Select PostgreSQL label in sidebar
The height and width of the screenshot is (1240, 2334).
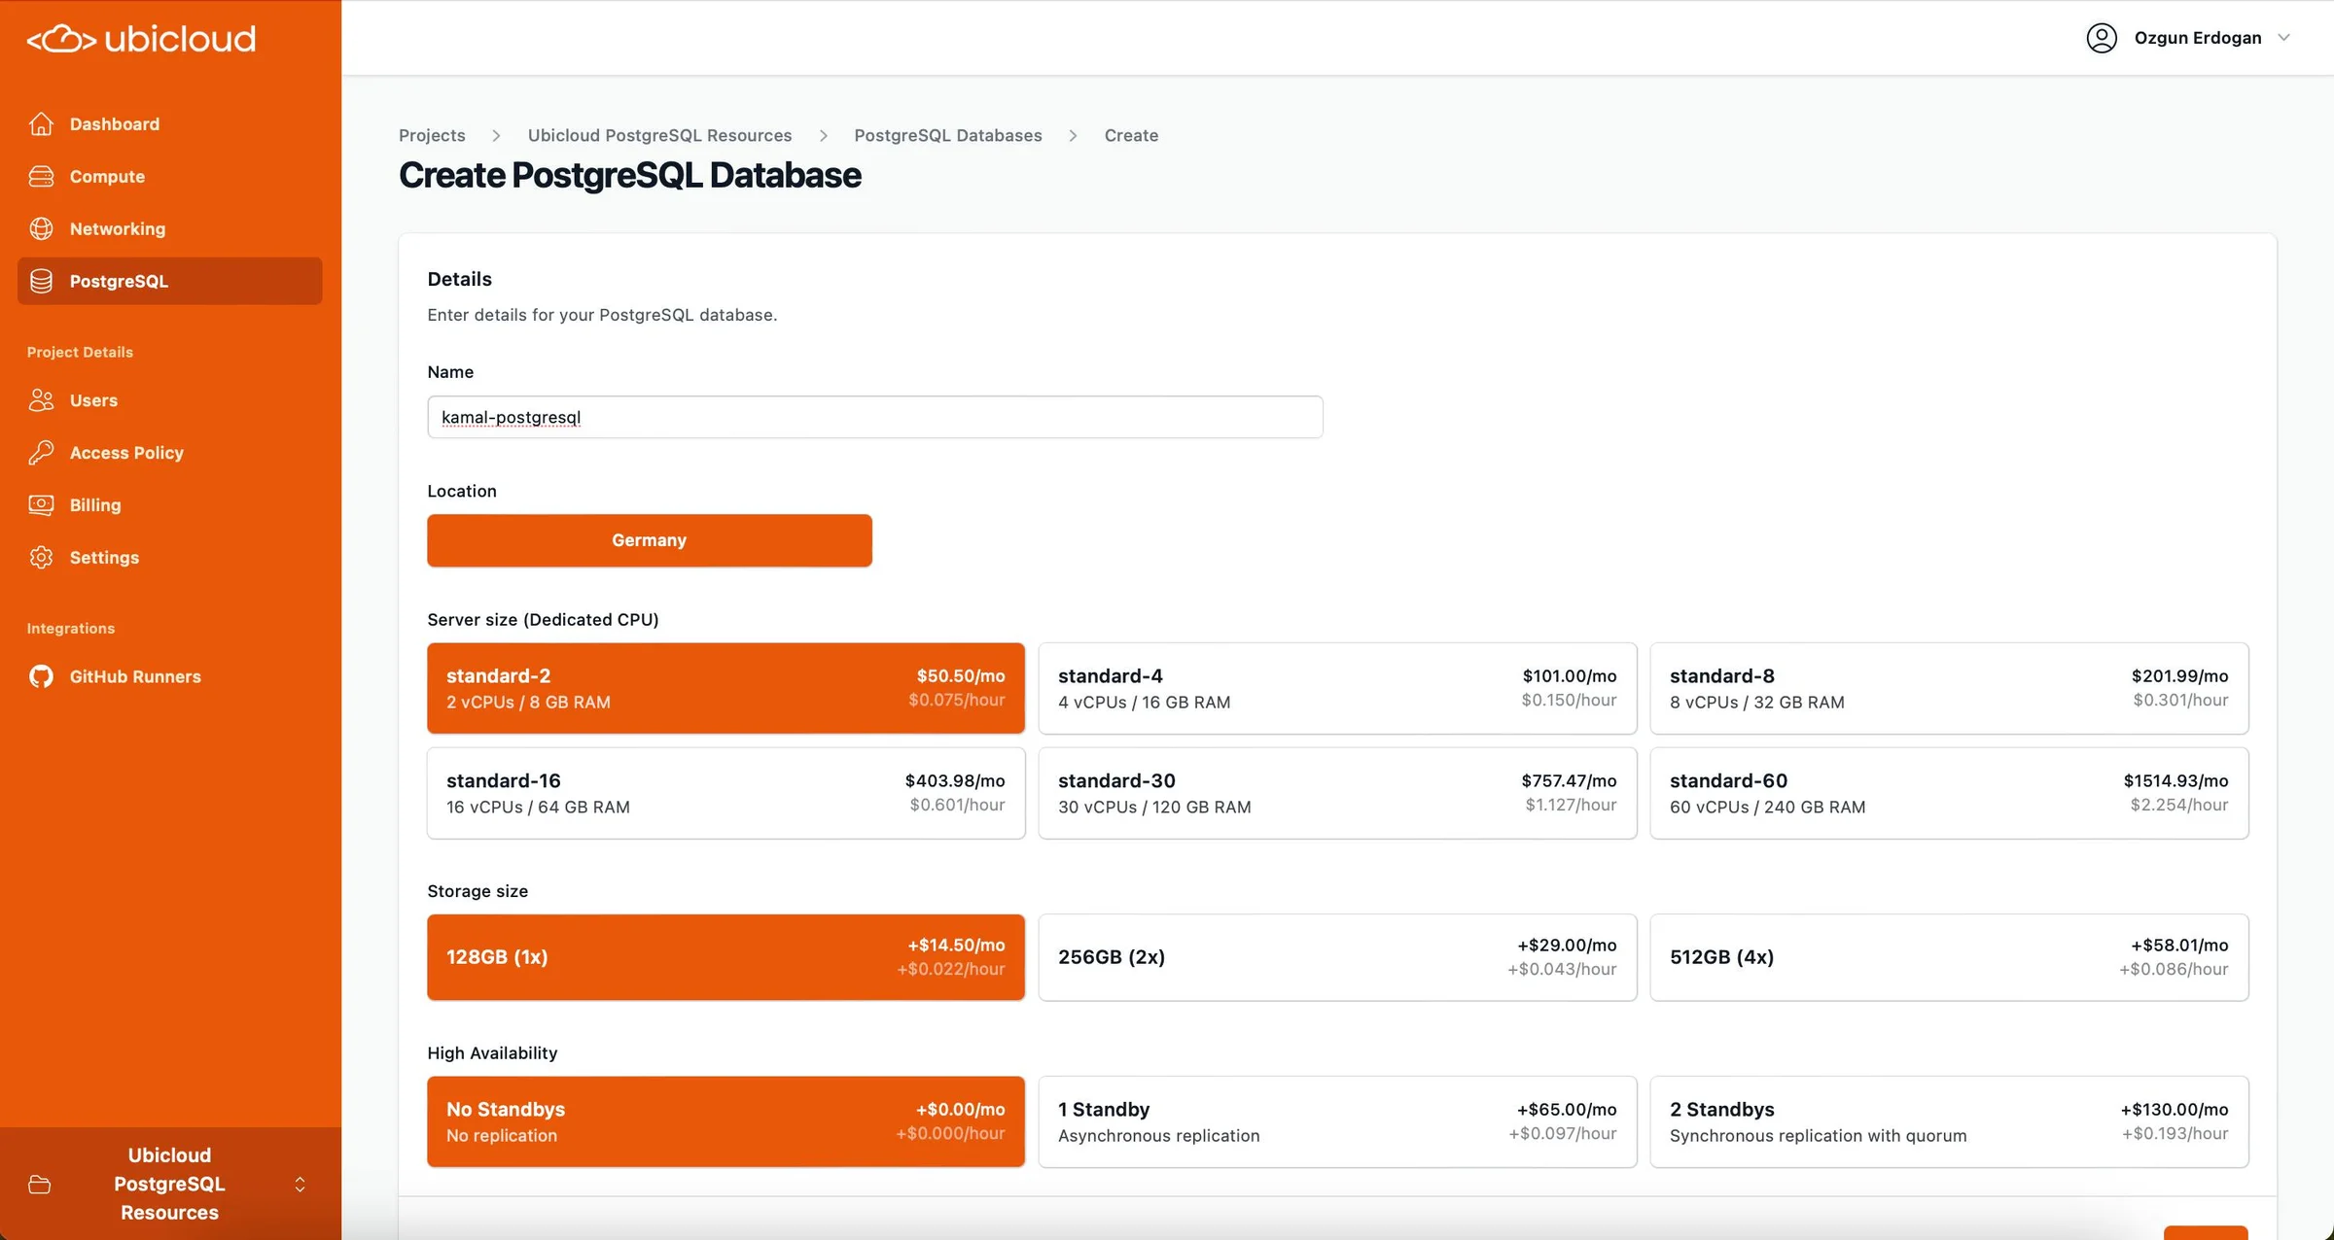pos(119,282)
